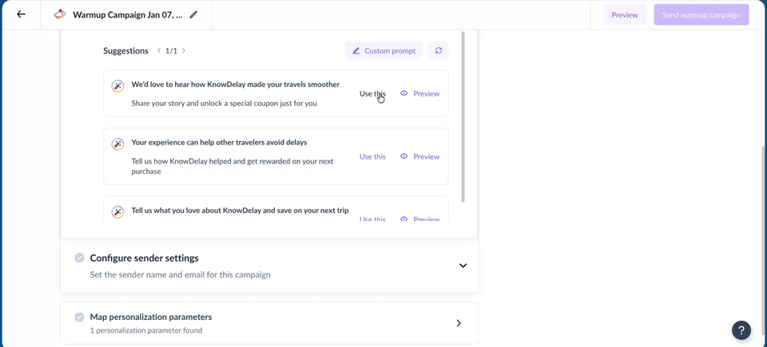Click the suggestions panel scrollbar
Image resolution: width=767 pixels, height=347 pixels.
[x=463, y=117]
